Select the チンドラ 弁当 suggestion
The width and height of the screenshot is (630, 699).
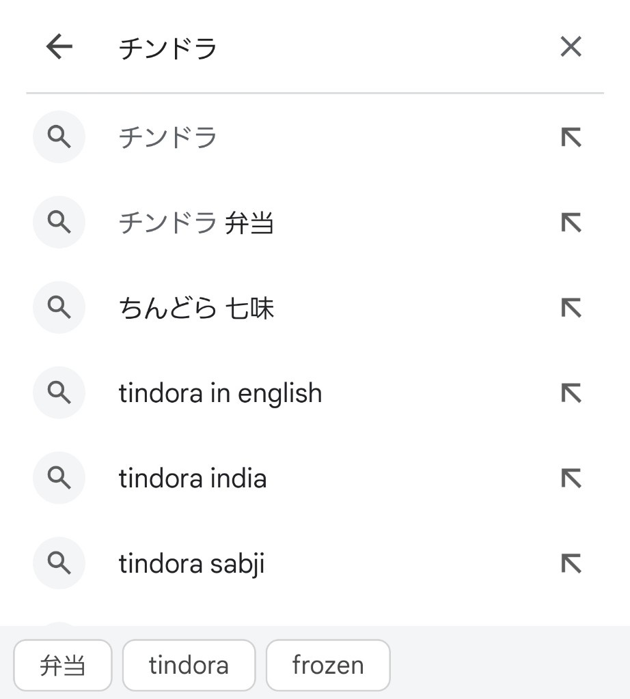196,223
